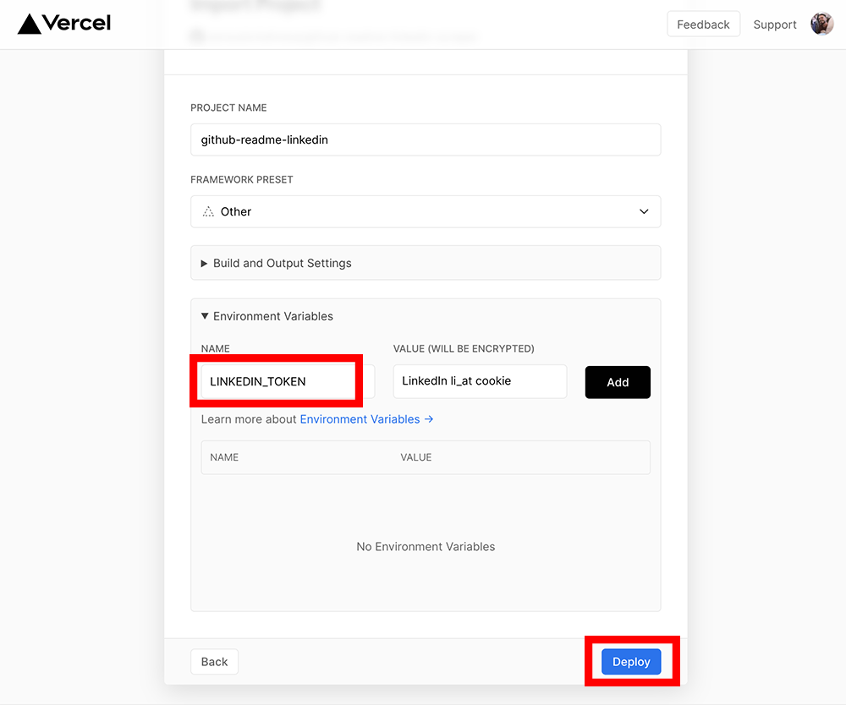The width and height of the screenshot is (846, 705).
Task: Click the dotted triangle Other framework icon
Action: 208,211
